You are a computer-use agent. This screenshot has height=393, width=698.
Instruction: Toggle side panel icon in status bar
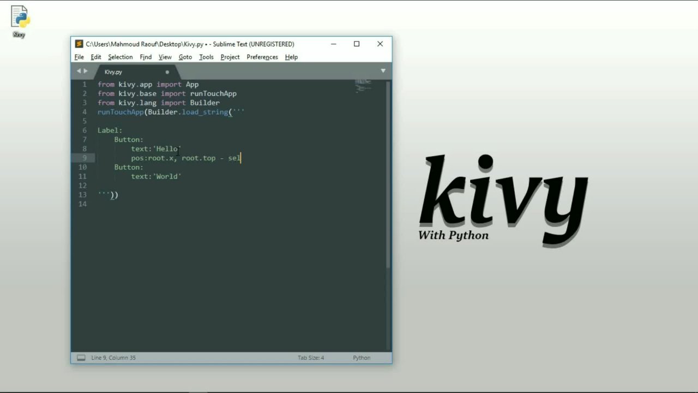point(81,358)
